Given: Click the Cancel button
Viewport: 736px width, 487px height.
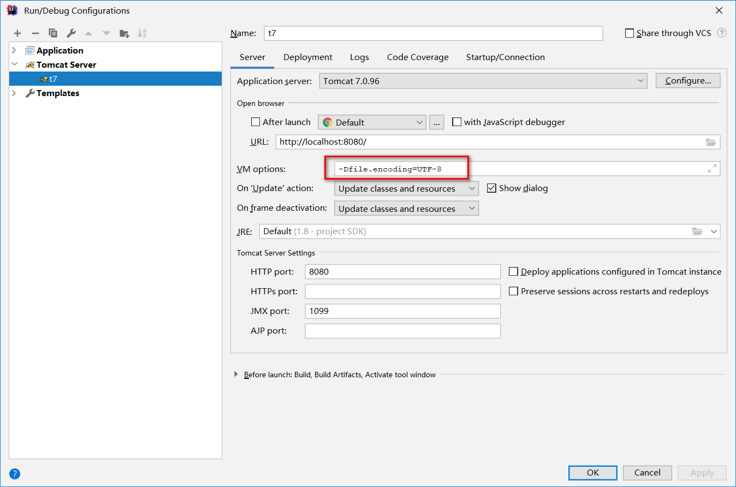Looking at the screenshot, I should pyautogui.click(x=648, y=473).
